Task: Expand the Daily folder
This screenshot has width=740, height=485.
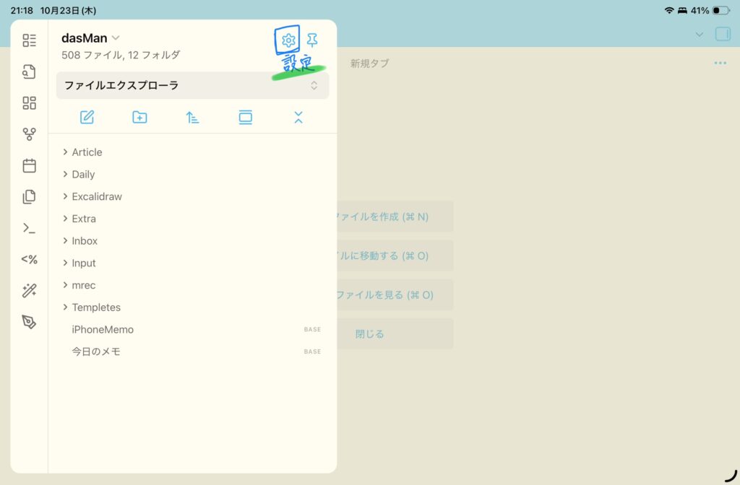Action: 83,174
